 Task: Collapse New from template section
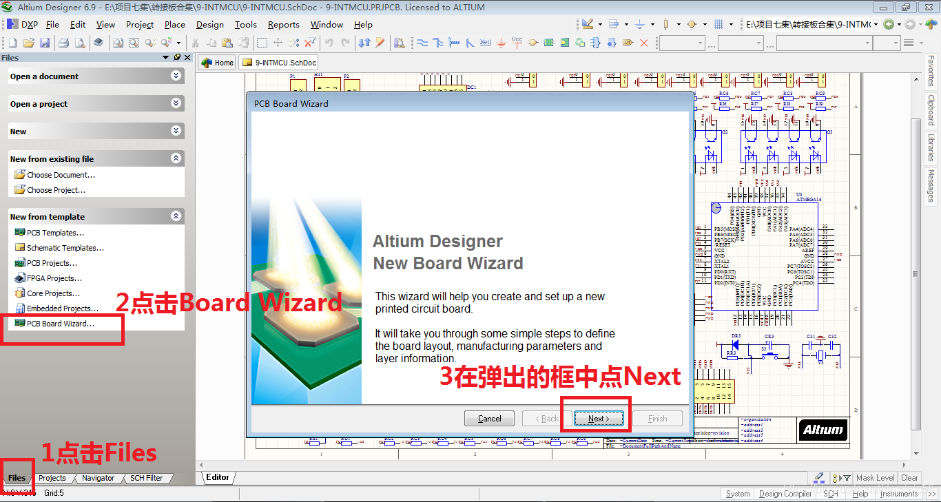[176, 216]
